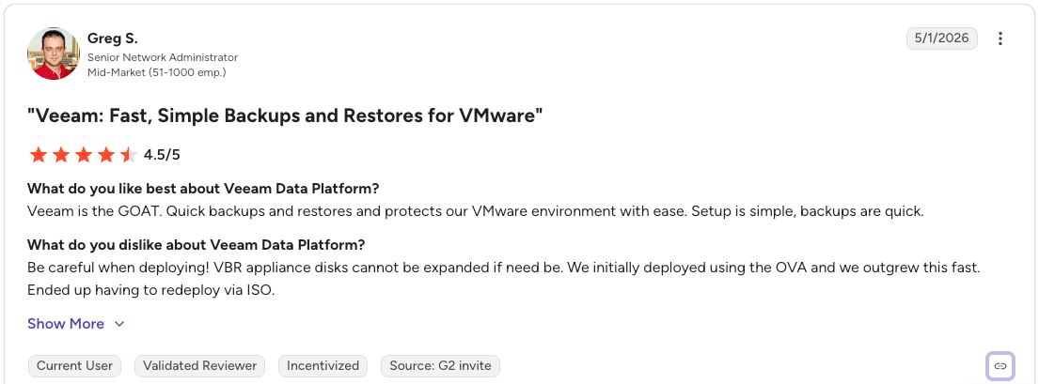This screenshot has height=384, width=1039.
Task: Click the 4.5/5 rating score text
Action: click(163, 156)
